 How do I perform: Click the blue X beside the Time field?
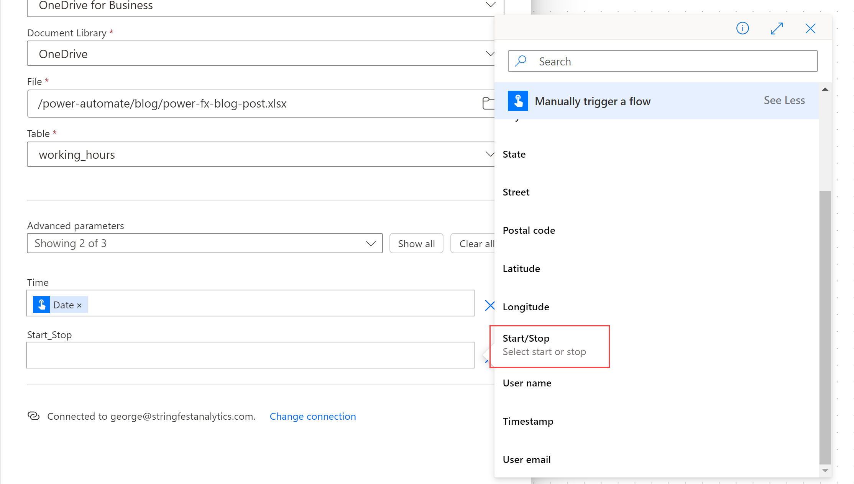click(489, 305)
